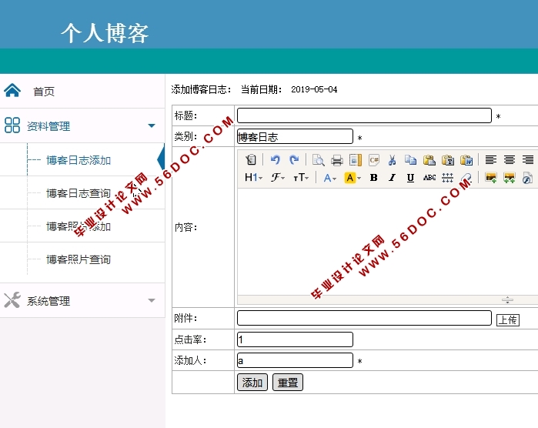Click the strikethrough ABC icon
Screen dimensions: 538x428
pos(429,178)
